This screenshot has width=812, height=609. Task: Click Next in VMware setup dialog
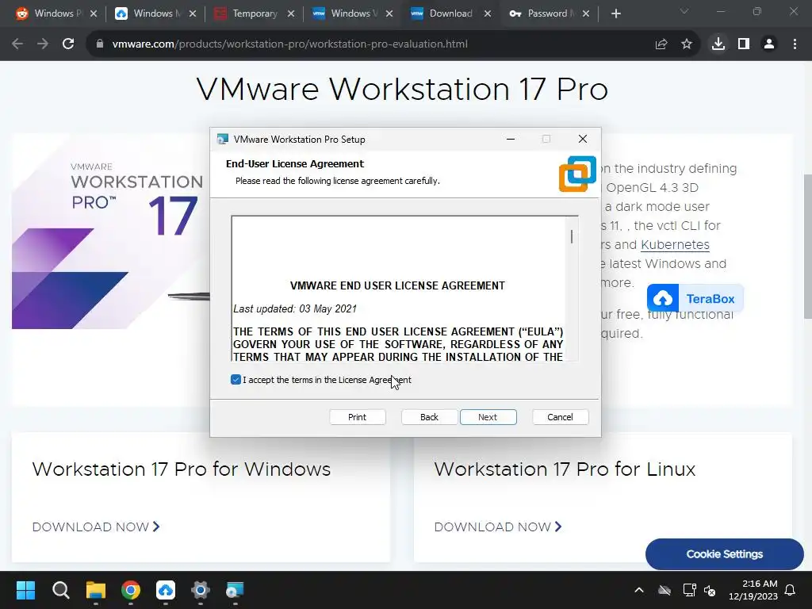[x=488, y=417]
